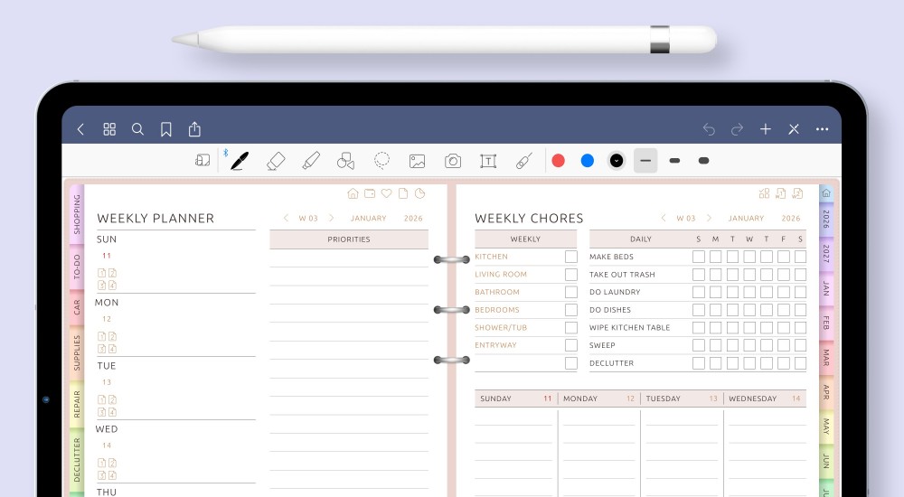The height and width of the screenshot is (497, 904).
Task: Jump to the 2027 year tab
Action: point(826,254)
